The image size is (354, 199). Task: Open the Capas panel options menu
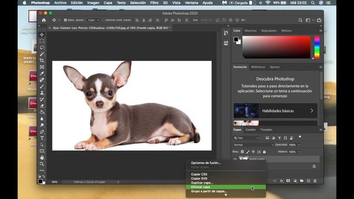(x=321, y=130)
